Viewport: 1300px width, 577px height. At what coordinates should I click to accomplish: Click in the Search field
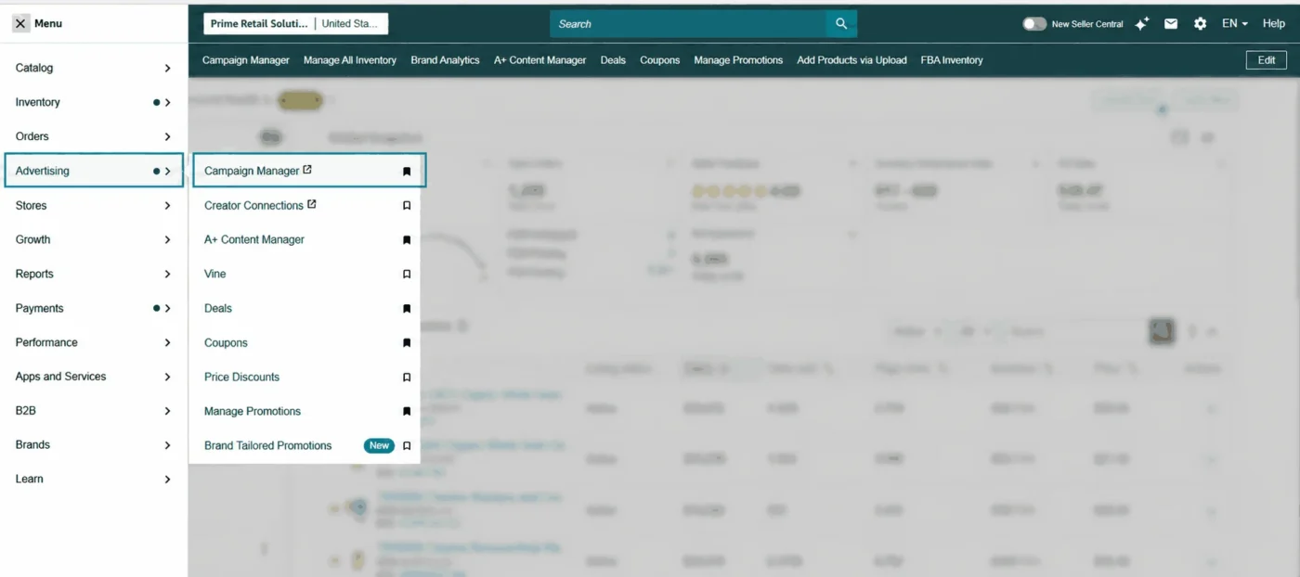point(688,24)
